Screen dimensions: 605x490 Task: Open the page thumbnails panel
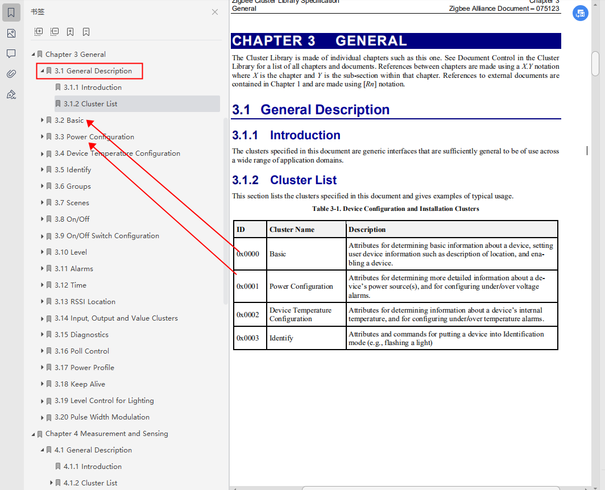pyautogui.click(x=10, y=33)
